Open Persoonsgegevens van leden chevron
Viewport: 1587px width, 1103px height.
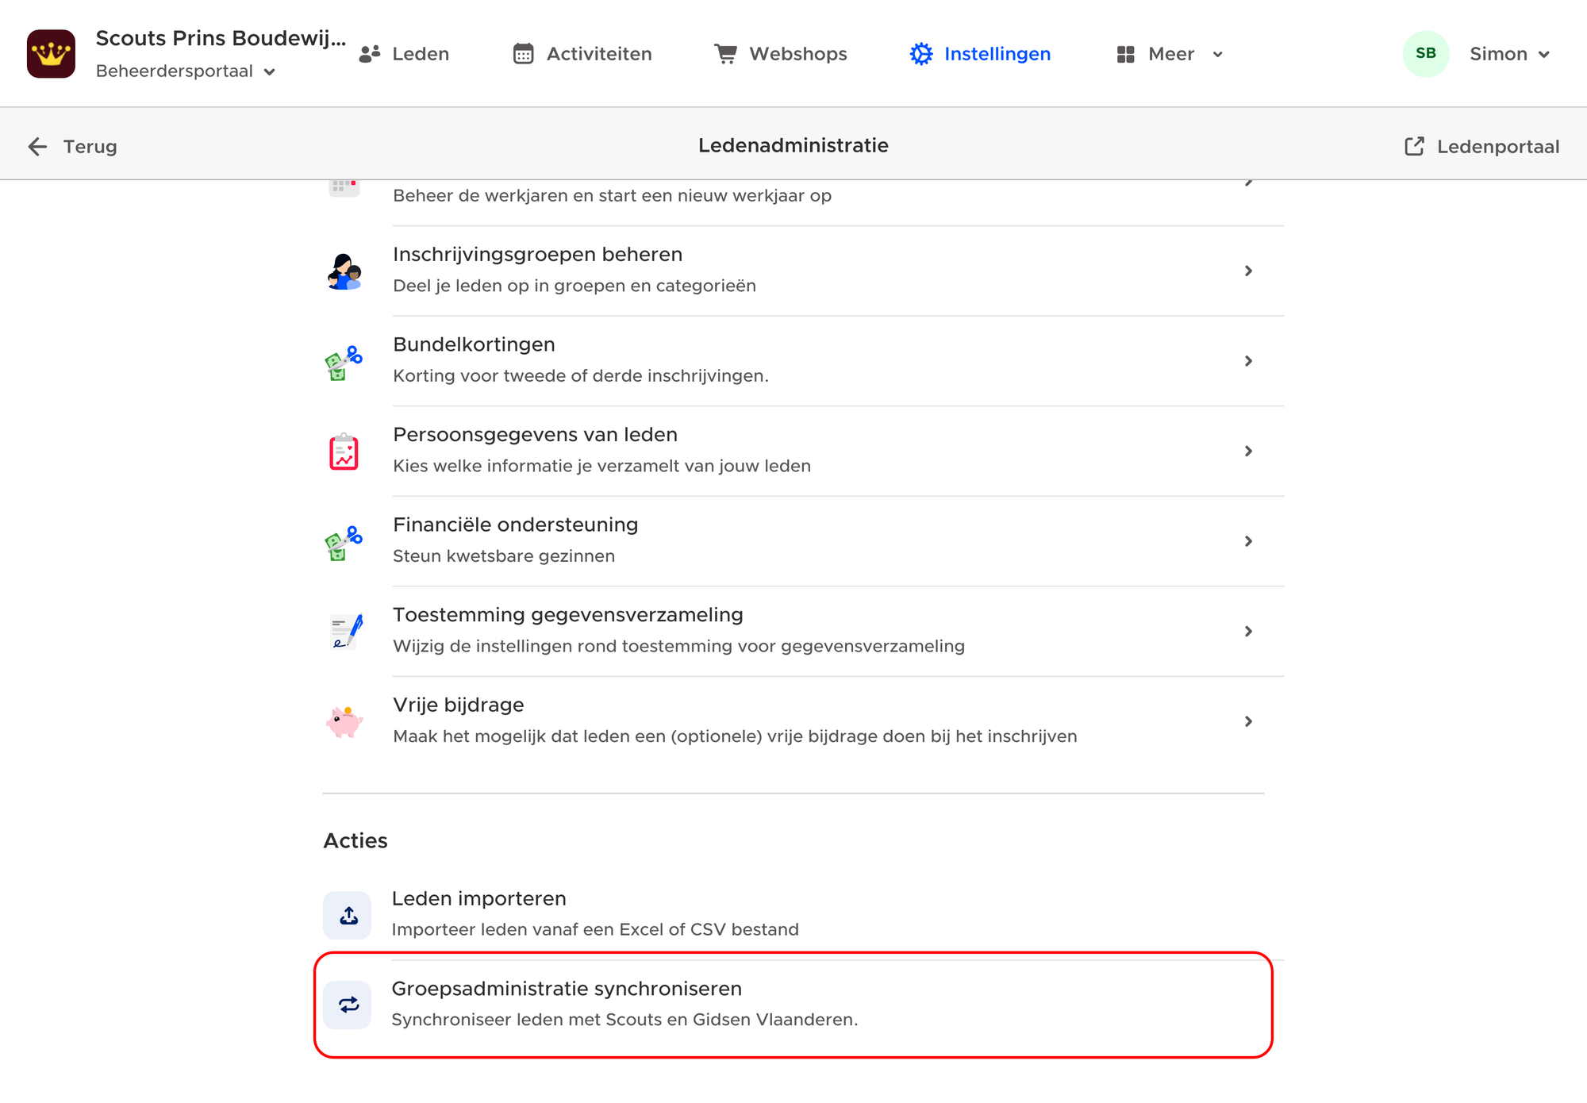pos(1248,452)
